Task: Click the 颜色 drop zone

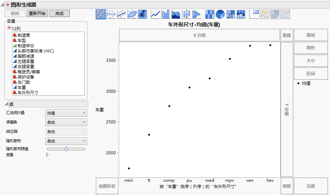Action: click(311, 48)
